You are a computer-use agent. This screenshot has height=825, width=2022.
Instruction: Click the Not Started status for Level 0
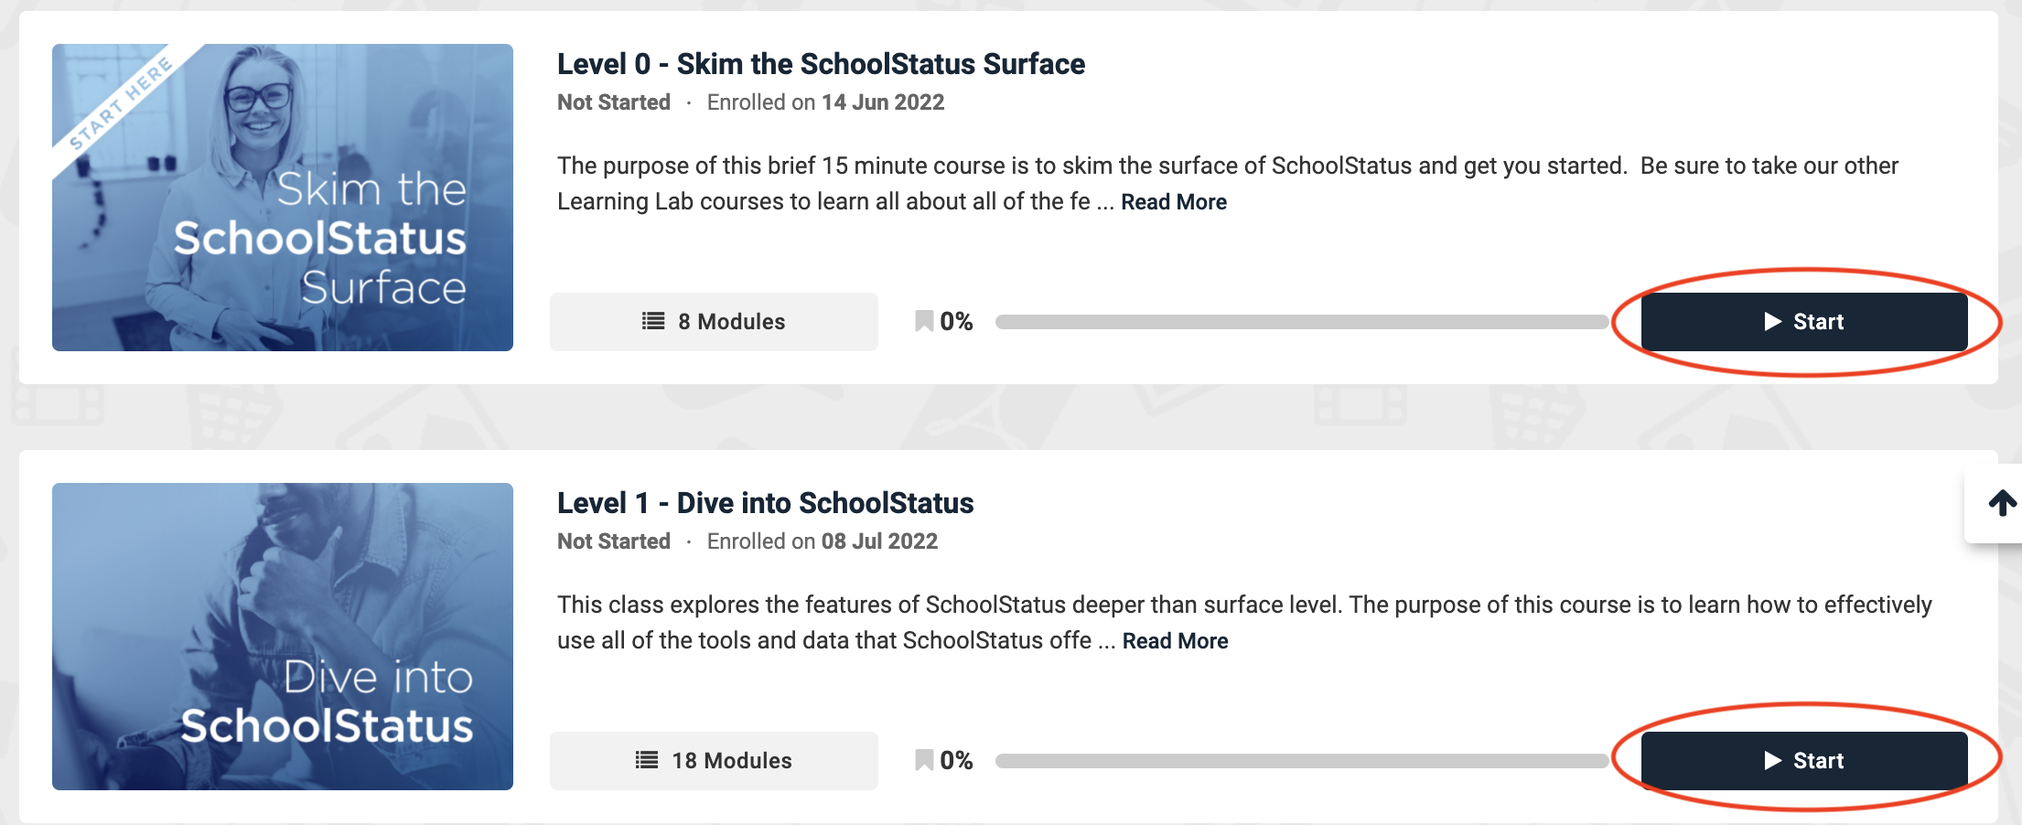click(x=613, y=102)
